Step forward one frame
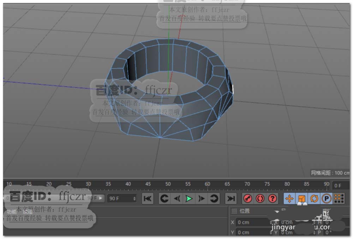Image resolution: width=353 pixels, height=239 pixels. tap(201, 199)
